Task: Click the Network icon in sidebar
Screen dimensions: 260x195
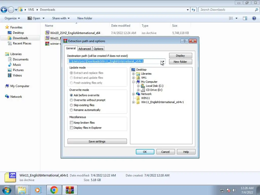Action: [x=7, y=96]
